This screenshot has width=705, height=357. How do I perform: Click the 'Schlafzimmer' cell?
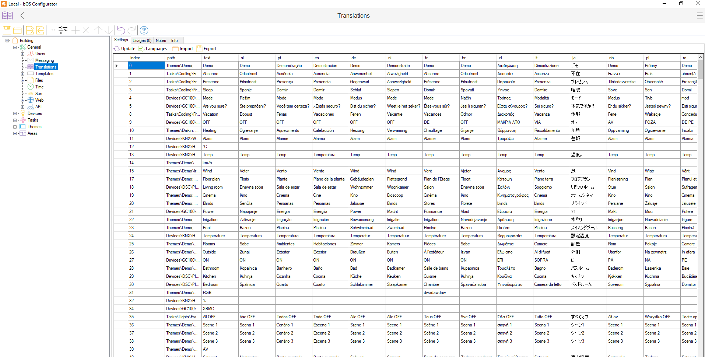point(367,284)
